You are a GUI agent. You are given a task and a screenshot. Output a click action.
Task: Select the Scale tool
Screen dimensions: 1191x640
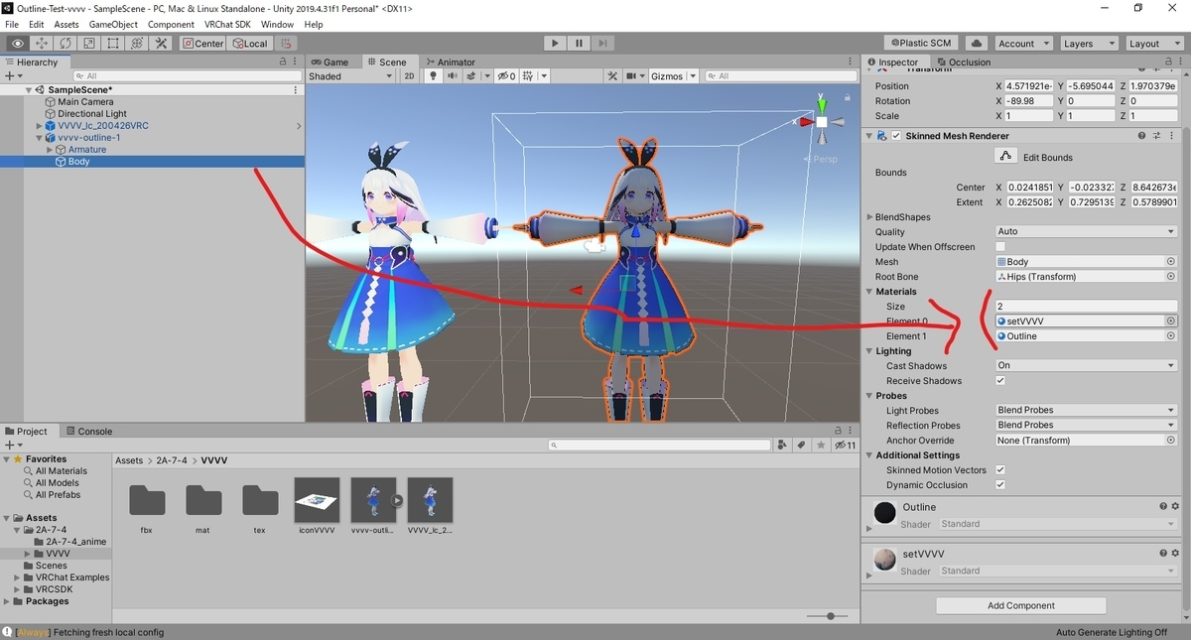(89, 44)
